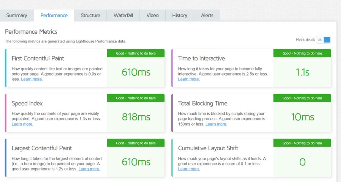Open the Alerts tab

[207, 16]
